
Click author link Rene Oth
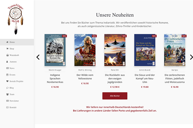(x=115, y=70)
